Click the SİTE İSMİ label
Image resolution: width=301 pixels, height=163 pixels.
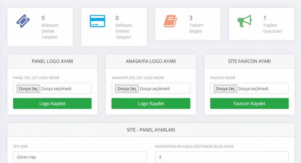[x=20, y=147]
